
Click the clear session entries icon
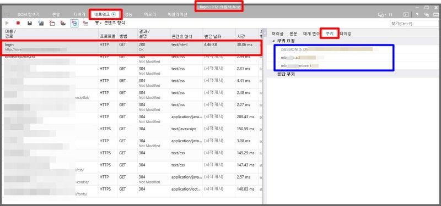(x=85, y=23)
